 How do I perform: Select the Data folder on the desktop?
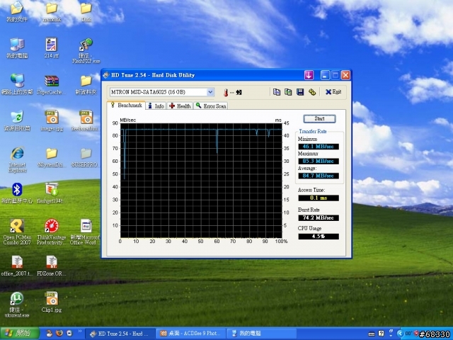click(86, 12)
